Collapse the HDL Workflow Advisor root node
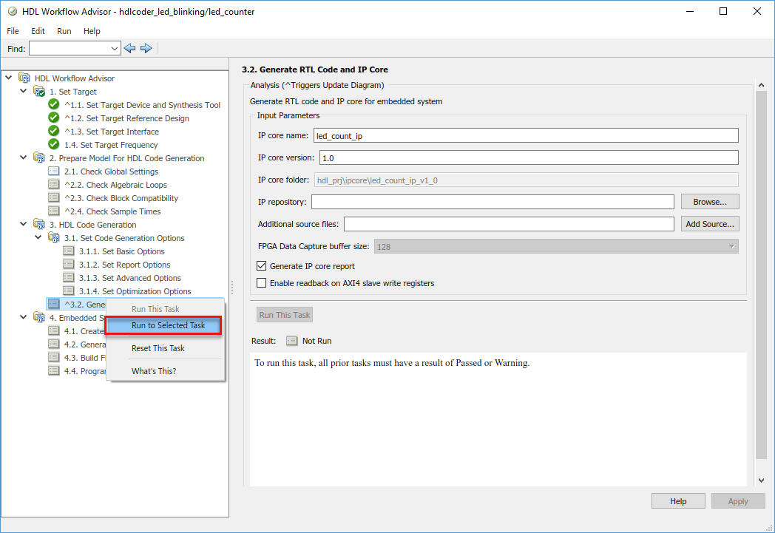The image size is (775, 533). [x=8, y=78]
